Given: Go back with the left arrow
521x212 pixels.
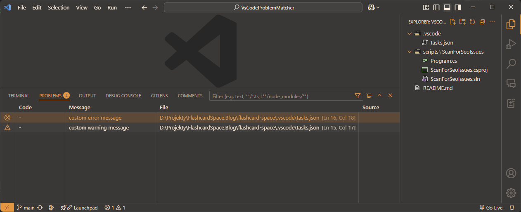Looking at the screenshot, I should point(144,7).
